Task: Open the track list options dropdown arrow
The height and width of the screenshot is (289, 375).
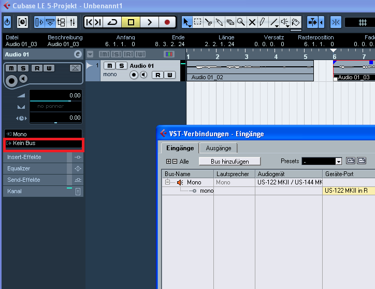Action: [x=90, y=54]
